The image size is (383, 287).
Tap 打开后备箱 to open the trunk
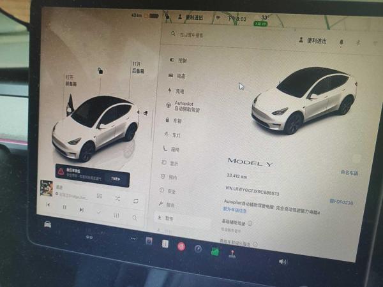coord(138,68)
